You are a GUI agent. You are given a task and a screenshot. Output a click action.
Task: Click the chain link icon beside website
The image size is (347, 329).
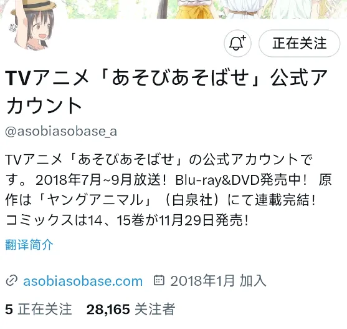click(11, 281)
